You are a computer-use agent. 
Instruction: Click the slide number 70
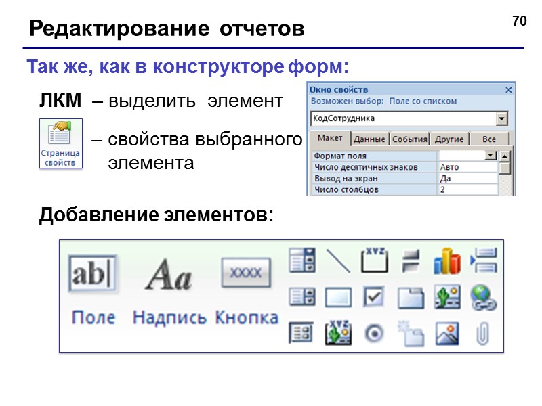click(x=520, y=21)
